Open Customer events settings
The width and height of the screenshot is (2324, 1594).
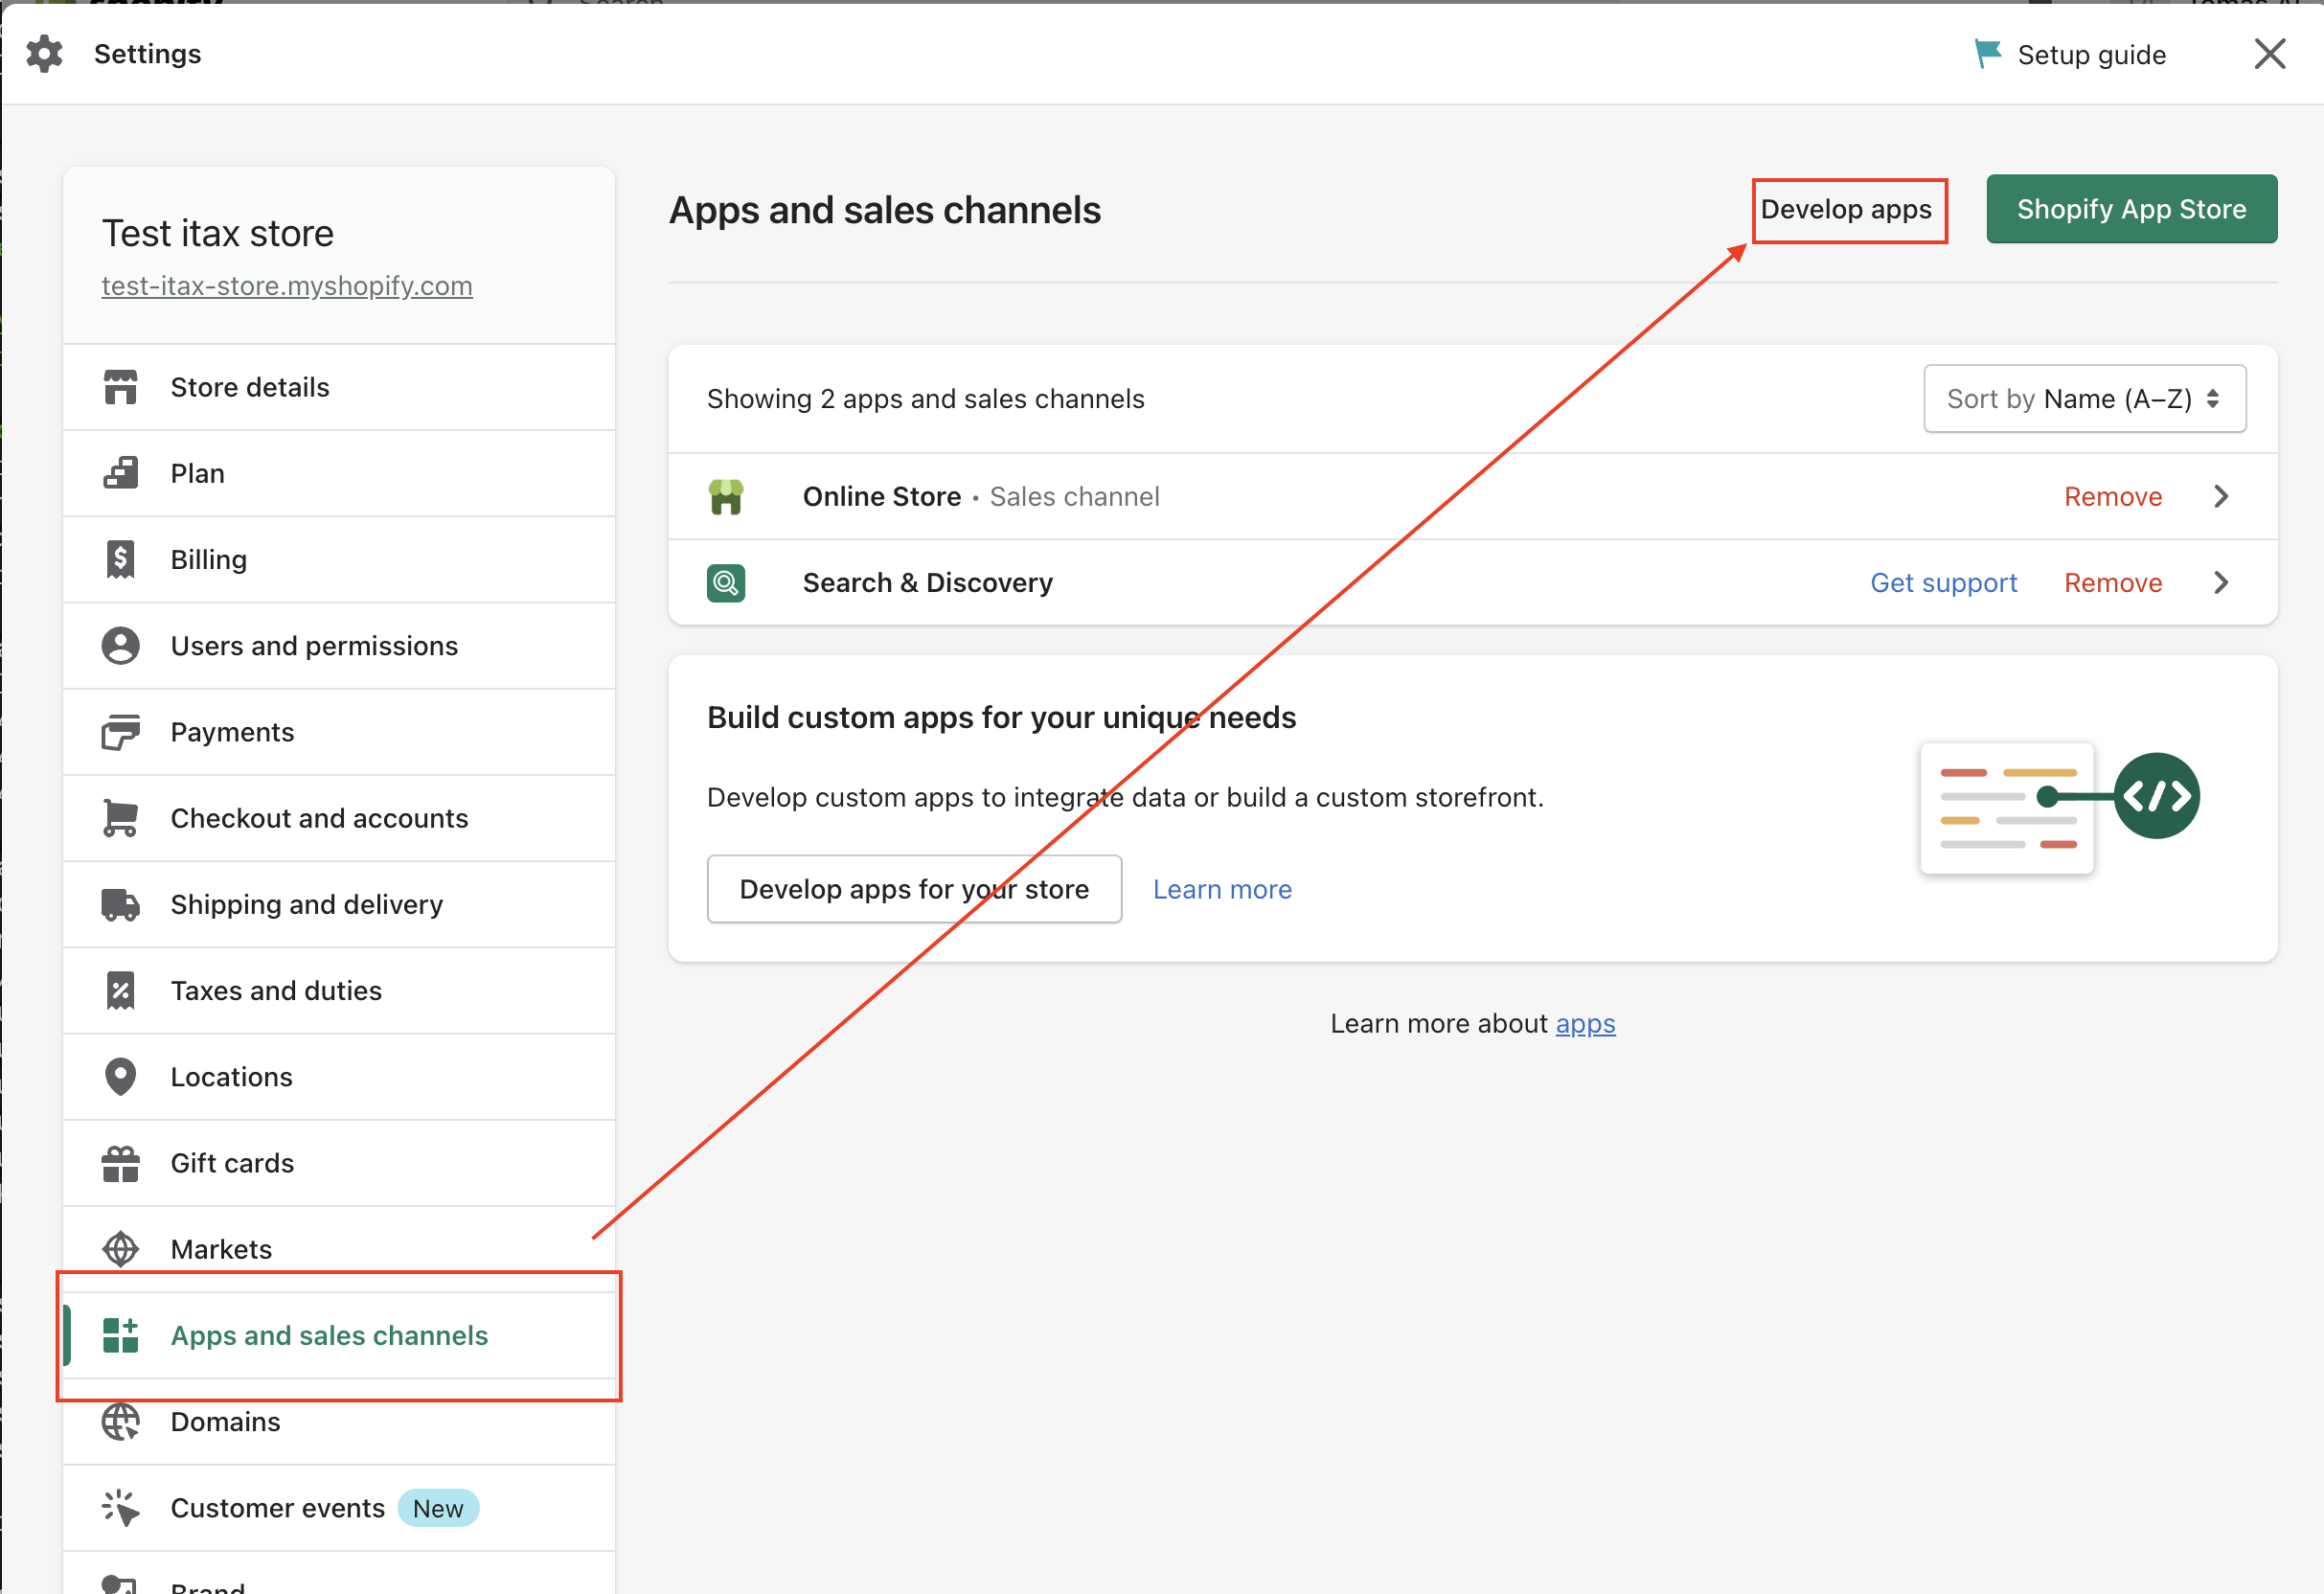(x=277, y=1508)
